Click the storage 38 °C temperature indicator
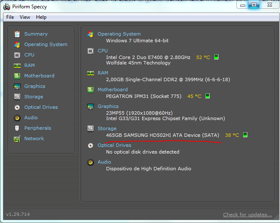 click(232, 135)
